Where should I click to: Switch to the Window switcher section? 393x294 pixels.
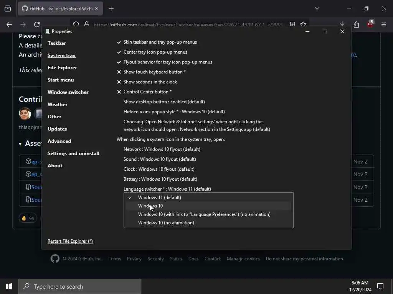click(68, 92)
